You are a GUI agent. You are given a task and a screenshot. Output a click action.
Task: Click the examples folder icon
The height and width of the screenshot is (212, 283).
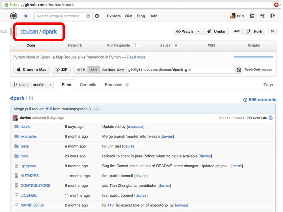click(17, 136)
